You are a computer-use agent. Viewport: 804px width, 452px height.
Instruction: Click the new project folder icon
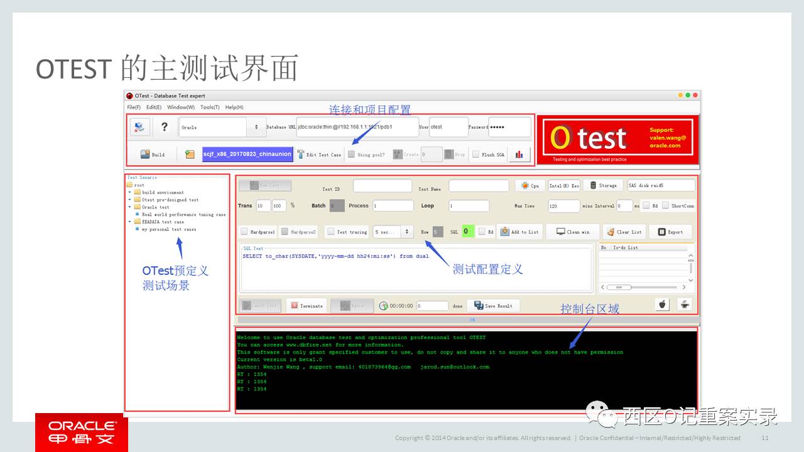pyautogui.click(x=190, y=154)
